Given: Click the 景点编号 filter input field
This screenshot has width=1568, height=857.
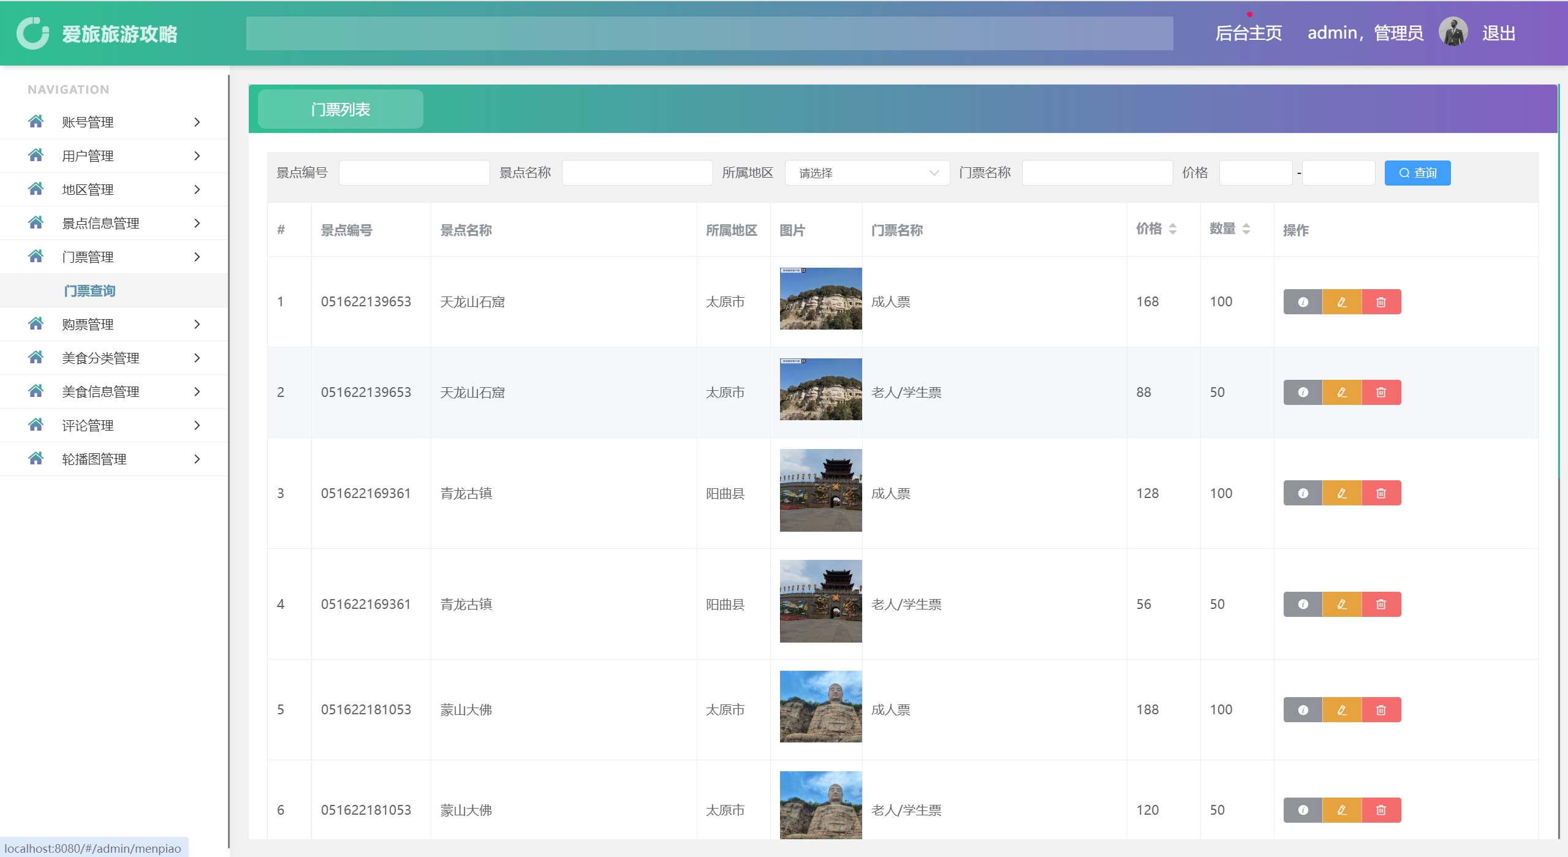Looking at the screenshot, I should click(414, 173).
